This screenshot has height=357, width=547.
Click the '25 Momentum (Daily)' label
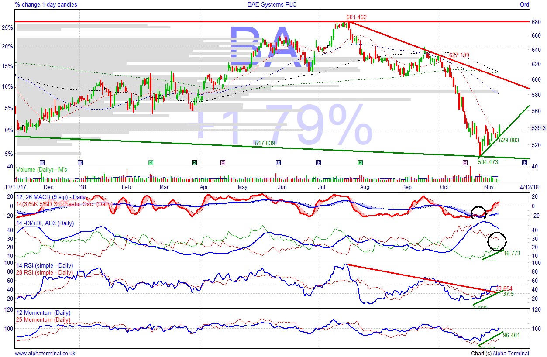(x=42, y=319)
